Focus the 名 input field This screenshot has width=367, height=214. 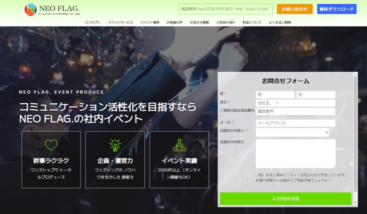pos(316,94)
